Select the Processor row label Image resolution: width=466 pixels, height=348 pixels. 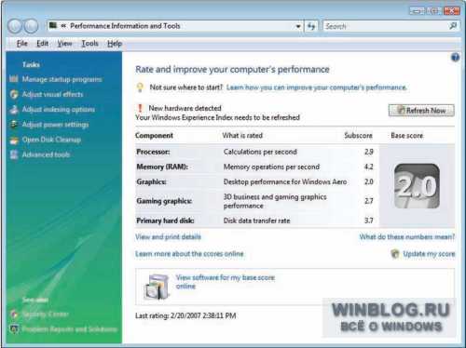(x=153, y=152)
